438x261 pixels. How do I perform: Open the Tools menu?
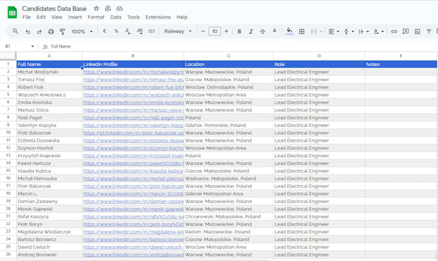pyautogui.click(x=133, y=17)
